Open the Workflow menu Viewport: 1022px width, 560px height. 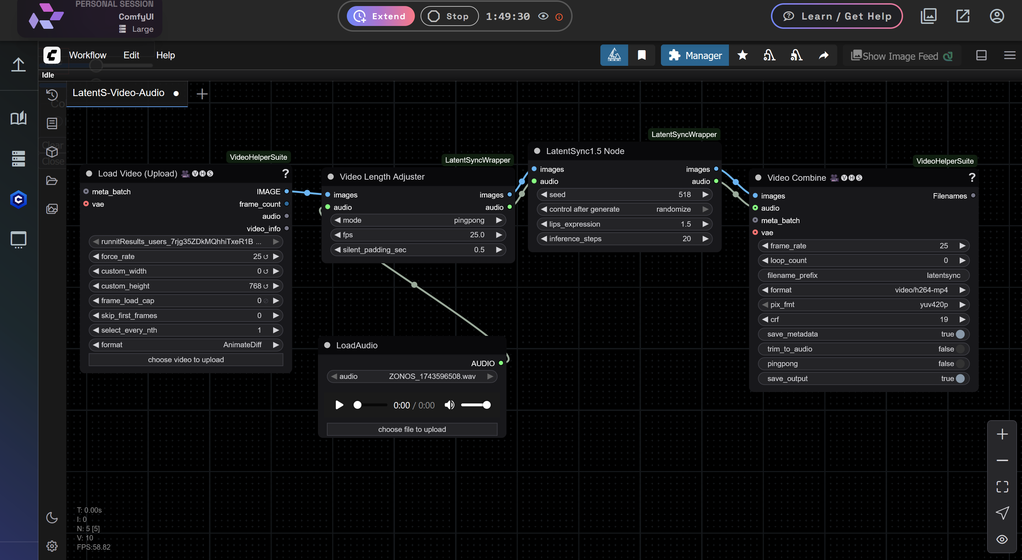coord(87,55)
